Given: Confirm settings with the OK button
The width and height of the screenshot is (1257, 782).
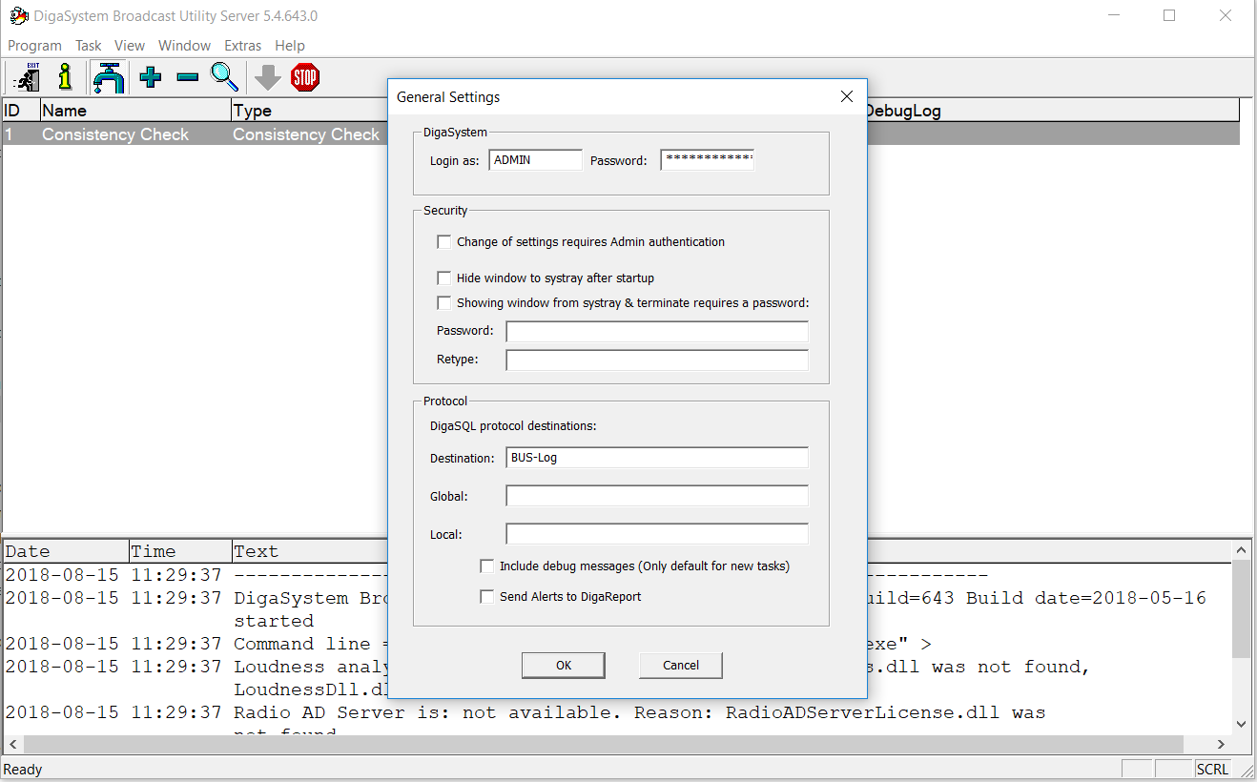Looking at the screenshot, I should (563, 666).
